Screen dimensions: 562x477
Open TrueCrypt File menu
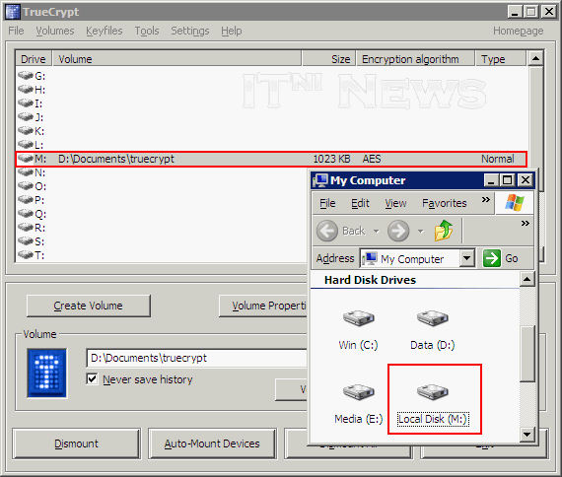click(x=16, y=31)
